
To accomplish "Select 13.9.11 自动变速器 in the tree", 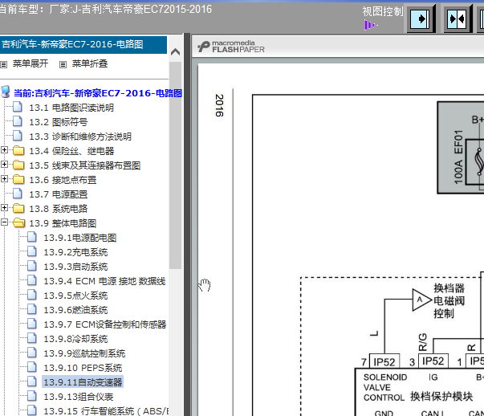I will (83, 382).
